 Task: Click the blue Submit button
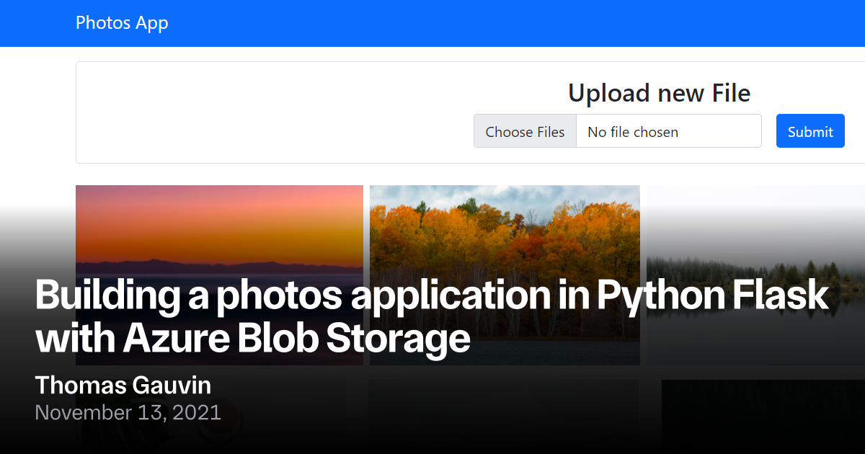pos(809,131)
